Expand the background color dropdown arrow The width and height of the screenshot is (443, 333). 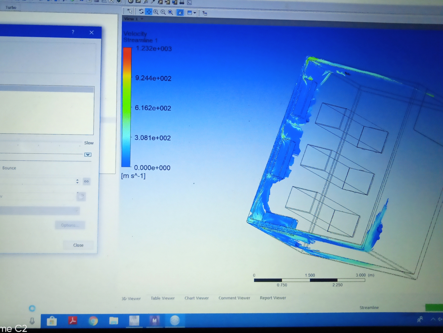(x=195, y=13)
